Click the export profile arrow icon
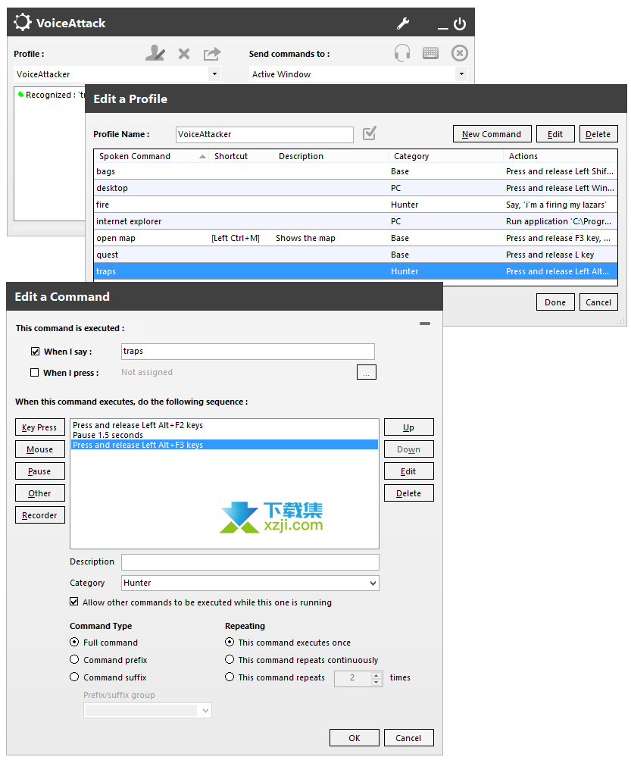Image resolution: width=631 pixels, height=760 pixels. click(x=212, y=53)
